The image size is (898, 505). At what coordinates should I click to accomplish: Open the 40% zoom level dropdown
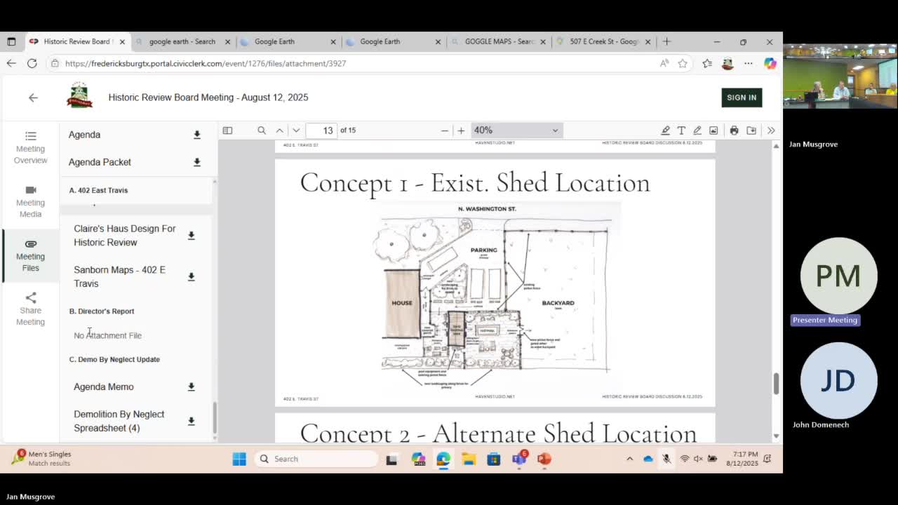click(x=516, y=130)
